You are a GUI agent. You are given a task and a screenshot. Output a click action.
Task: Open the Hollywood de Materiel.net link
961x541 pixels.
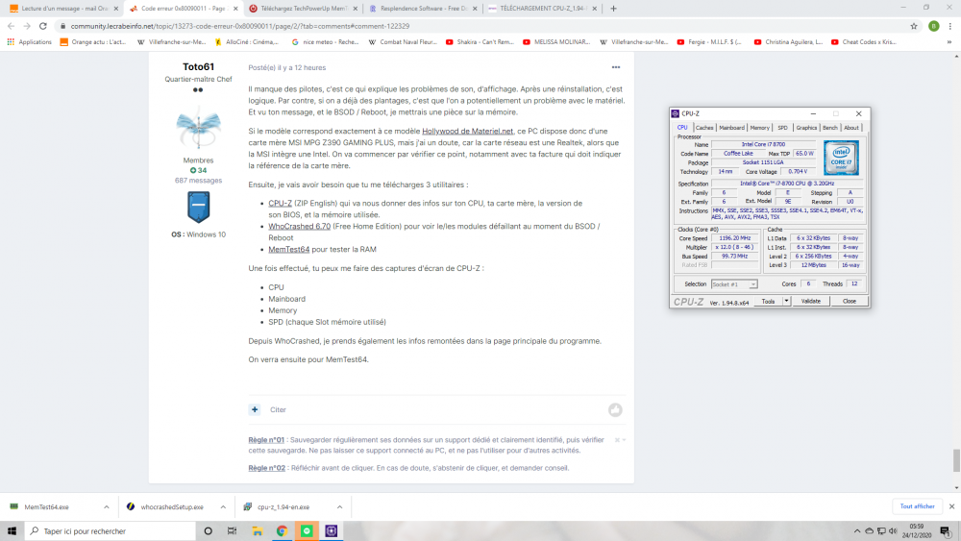coord(468,131)
